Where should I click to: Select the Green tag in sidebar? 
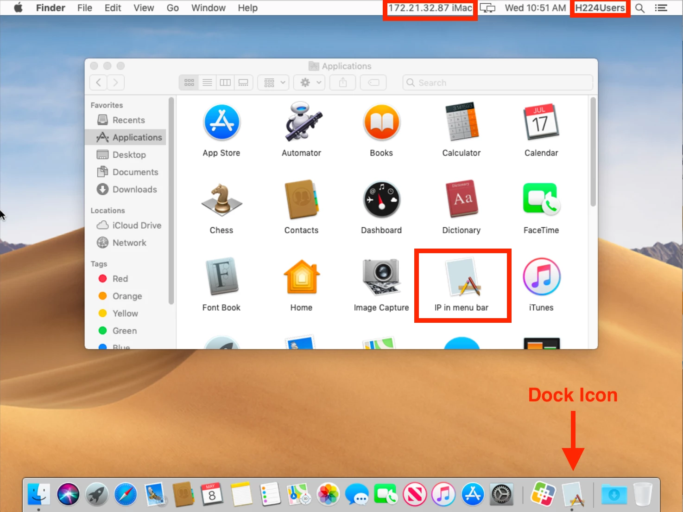[x=126, y=331]
